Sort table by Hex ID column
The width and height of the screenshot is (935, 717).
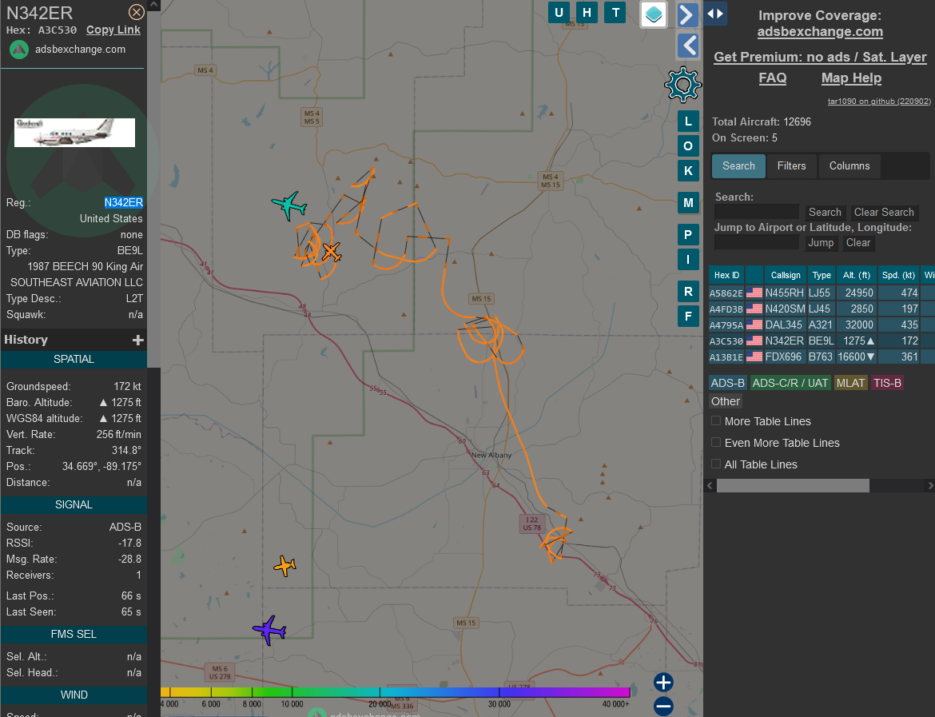tap(726, 275)
